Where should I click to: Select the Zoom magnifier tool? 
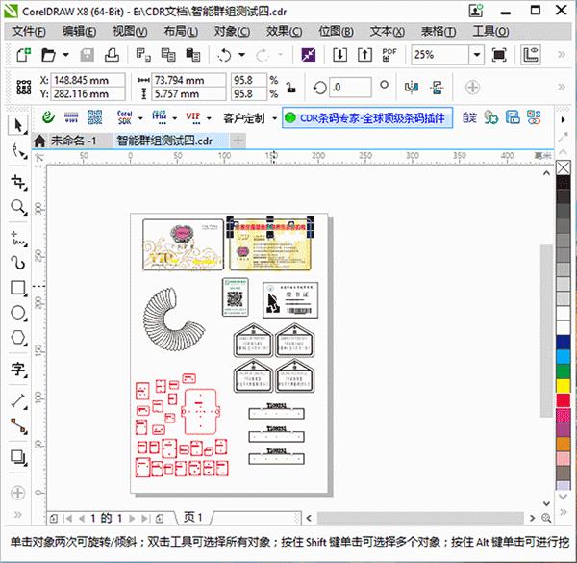click(x=17, y=207)
